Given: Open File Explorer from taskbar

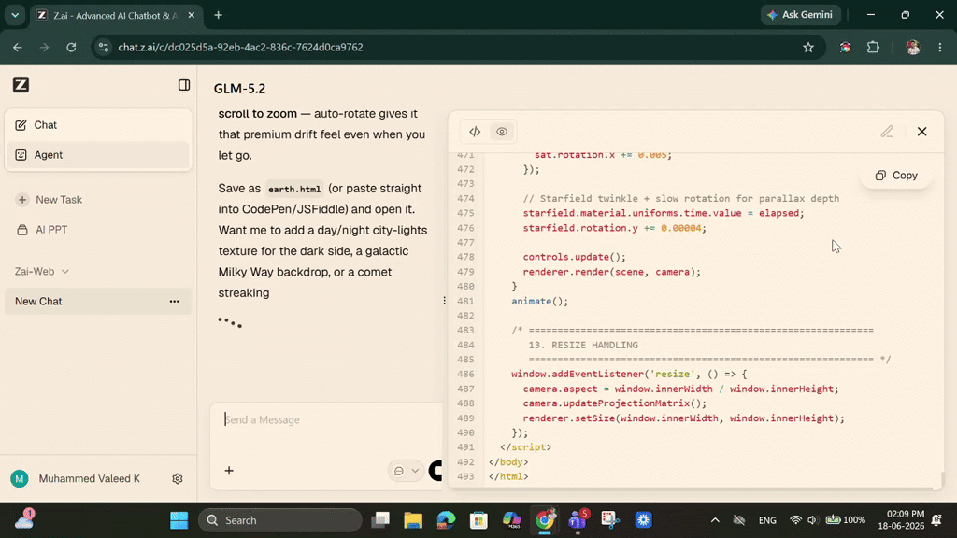Looking at the screenshot, I should click(x=413, y=520).
